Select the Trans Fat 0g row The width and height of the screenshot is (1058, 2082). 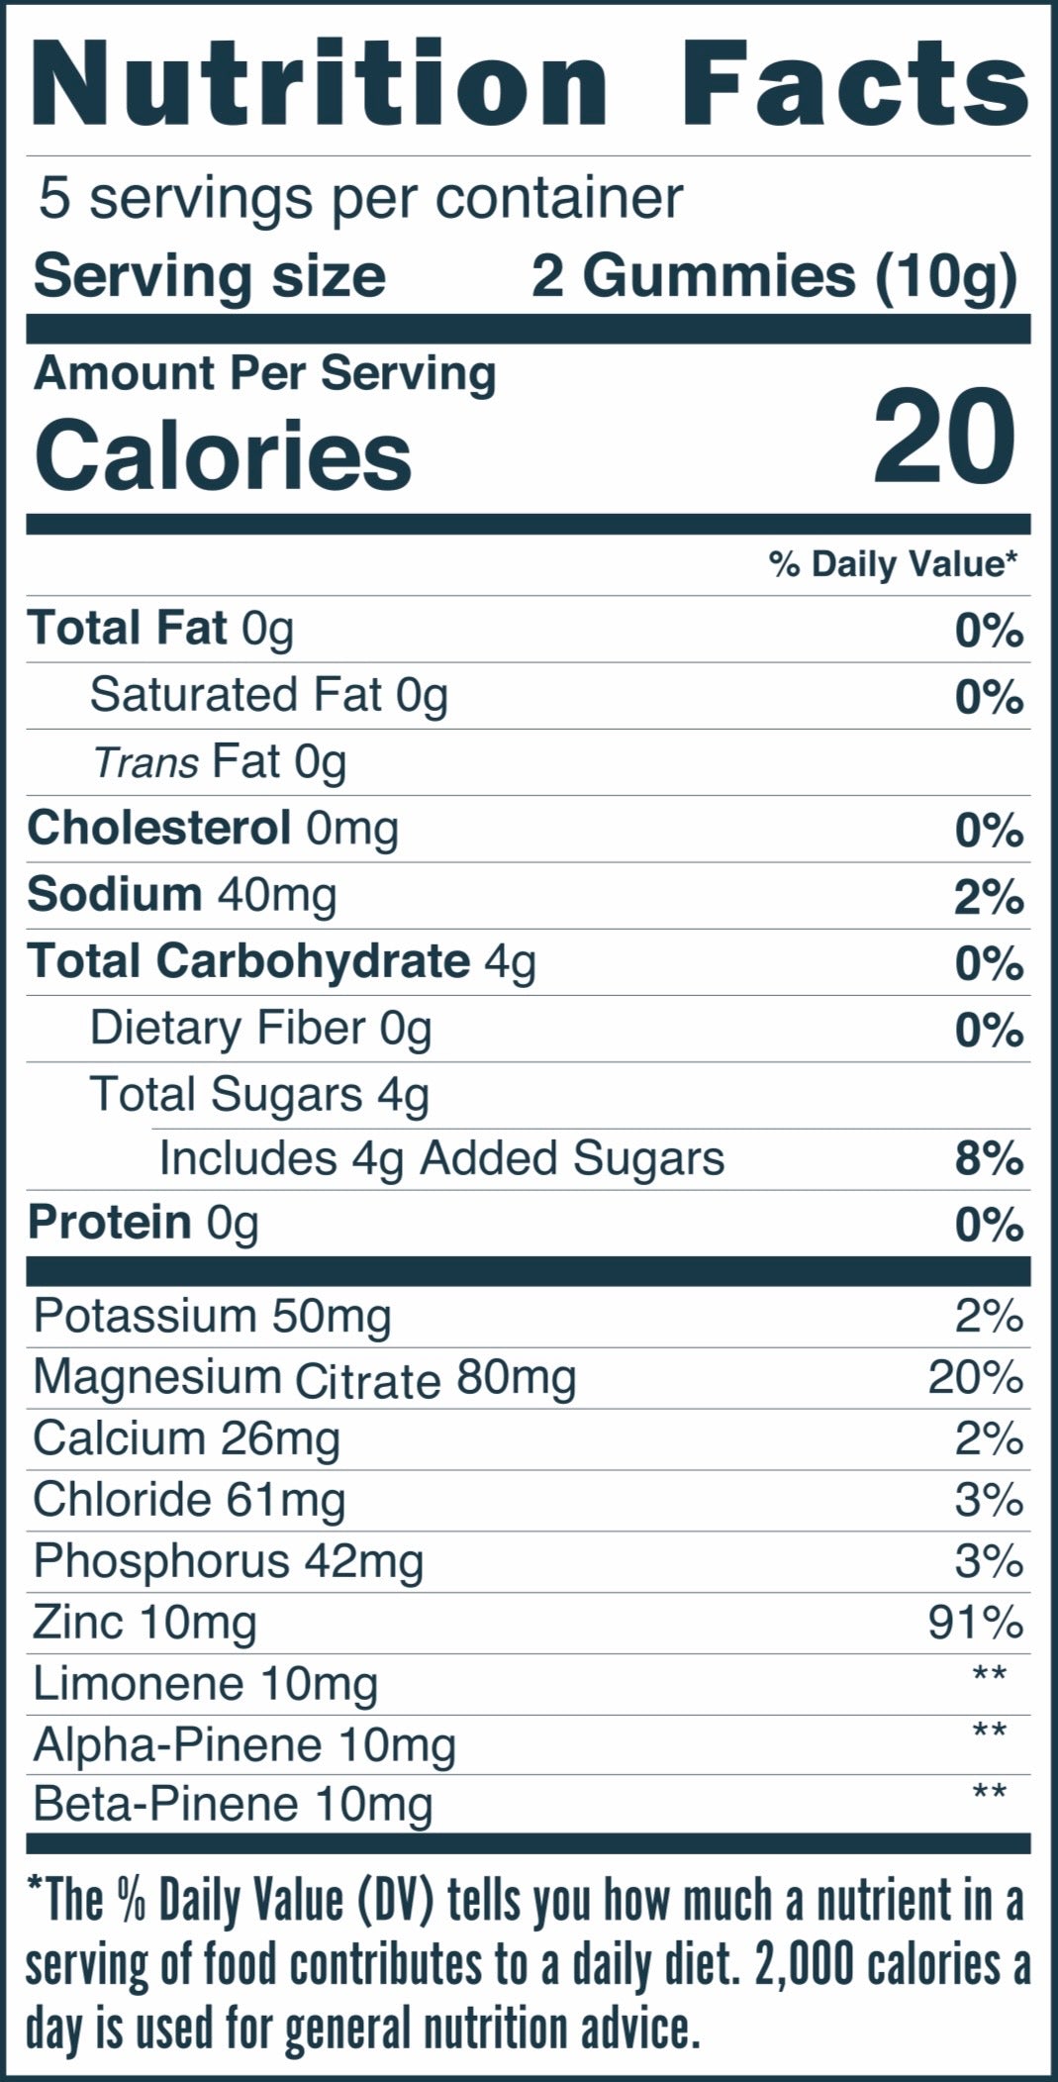pyautogui.click(x=529, y=762)
